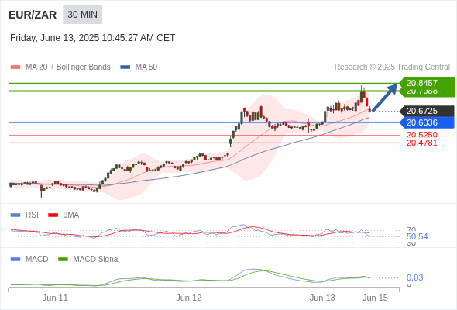Click the Jun 12 date axis marker
The image size is (457, 310).
(x=188, y=298)
